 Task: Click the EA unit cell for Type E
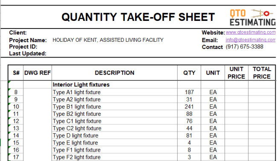(x=213, y=143)
